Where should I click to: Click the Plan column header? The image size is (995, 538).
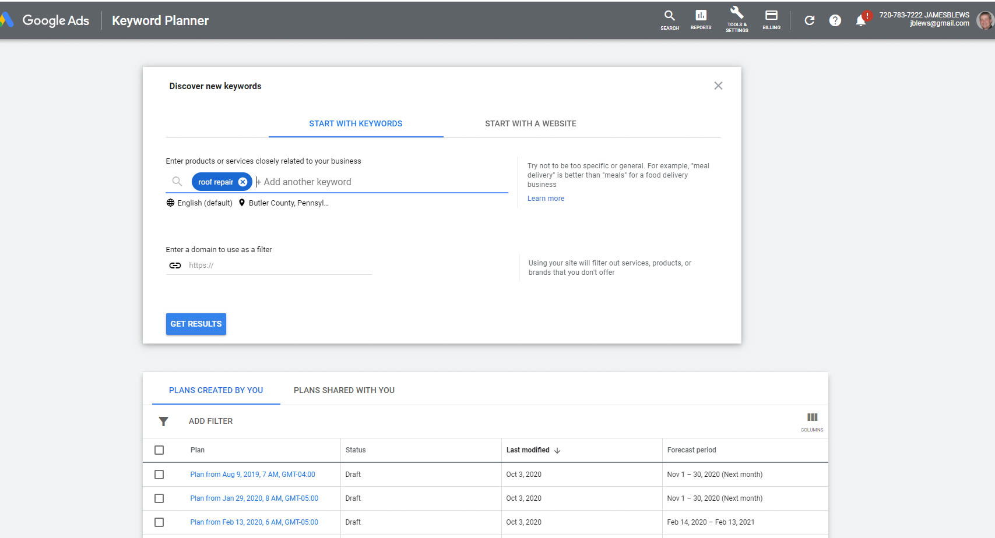point(197,450)
